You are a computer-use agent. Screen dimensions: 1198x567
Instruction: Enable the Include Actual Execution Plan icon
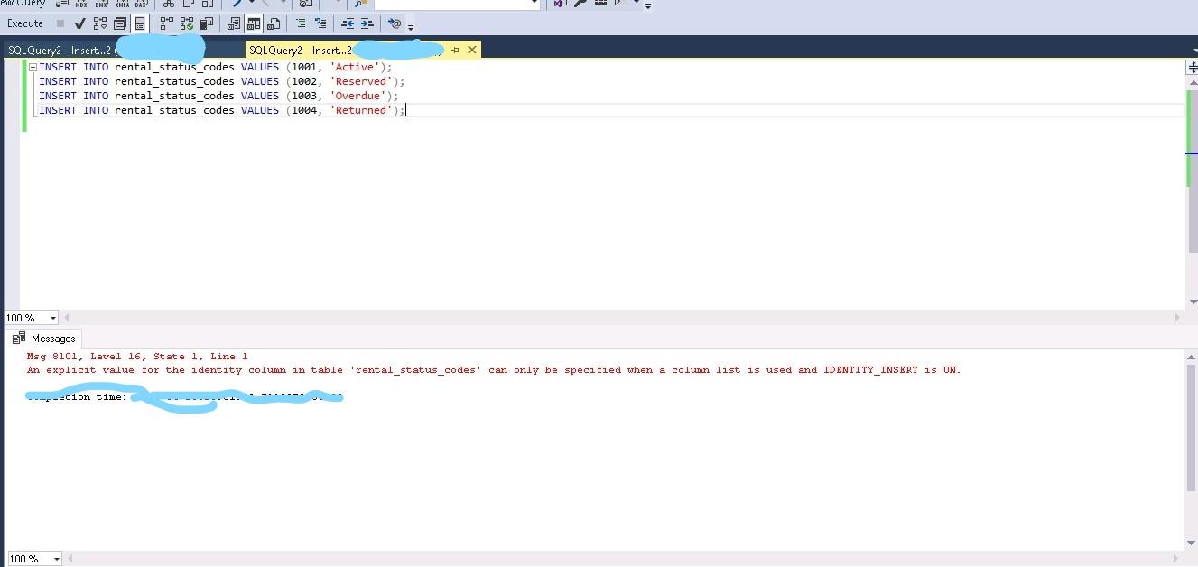tap(167, 23)
